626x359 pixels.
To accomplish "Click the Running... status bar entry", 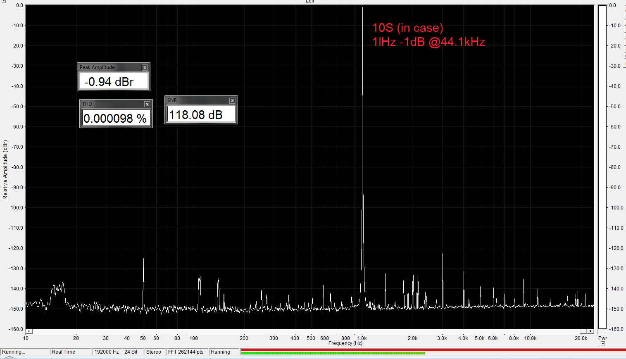I will point(25,352).
